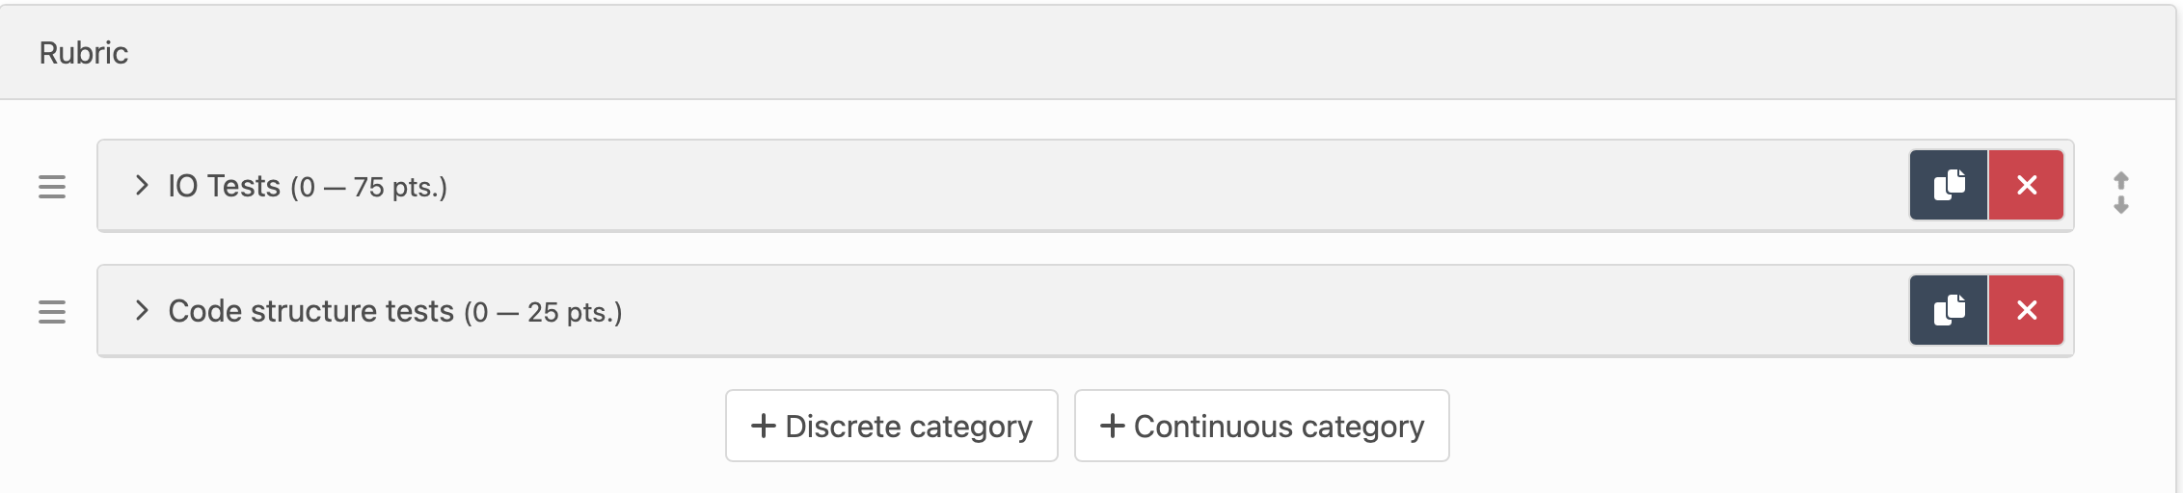The height and width of the screenshot is (493, 2183).
Task: Duplicate the Code structure tests category
Action: [x=1949, y=310]
